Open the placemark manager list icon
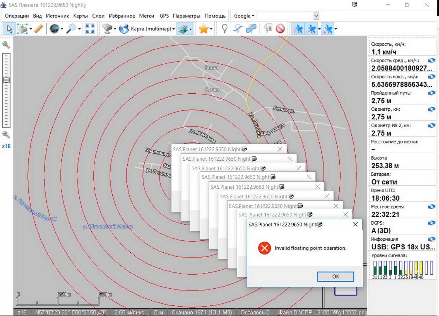Viewport: 439px width, 316px height. pos(268,29)
